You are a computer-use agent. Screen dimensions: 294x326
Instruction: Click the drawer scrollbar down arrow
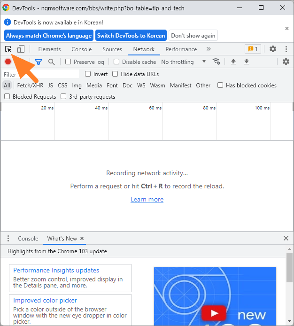click(289, 321)
